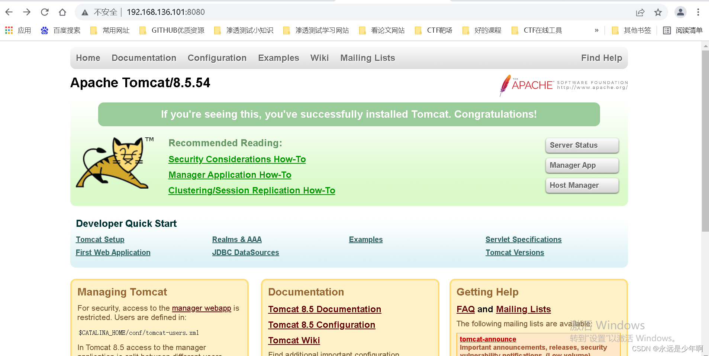The height and width of the screenshot is (356, 709).
Task: Click the vertical scrollbar thumb
Action: [705, 141]
